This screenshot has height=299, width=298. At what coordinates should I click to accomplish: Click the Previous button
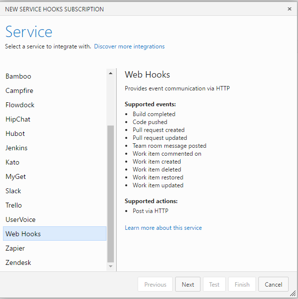pos(155,284)
